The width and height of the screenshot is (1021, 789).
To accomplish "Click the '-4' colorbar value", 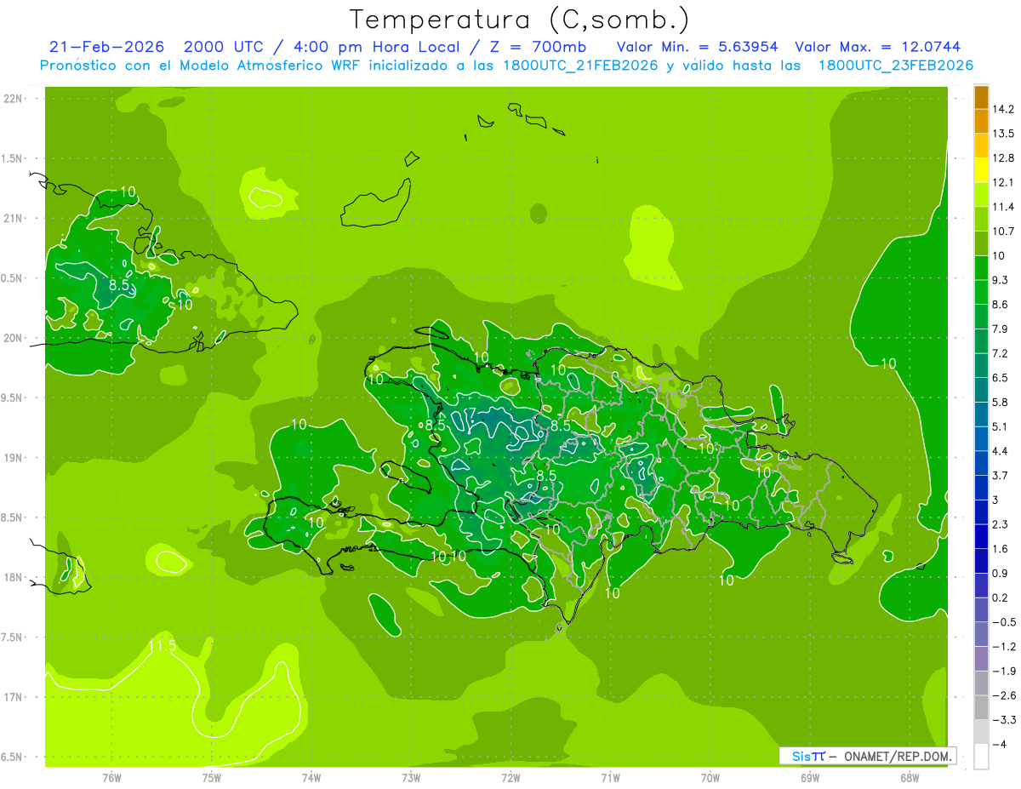I will coord(999,744).
